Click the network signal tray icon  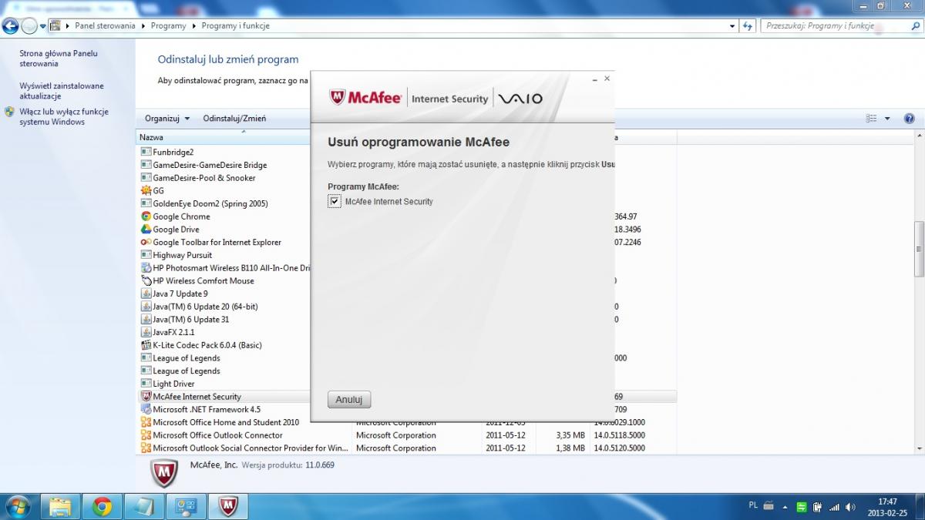(834, 507)
